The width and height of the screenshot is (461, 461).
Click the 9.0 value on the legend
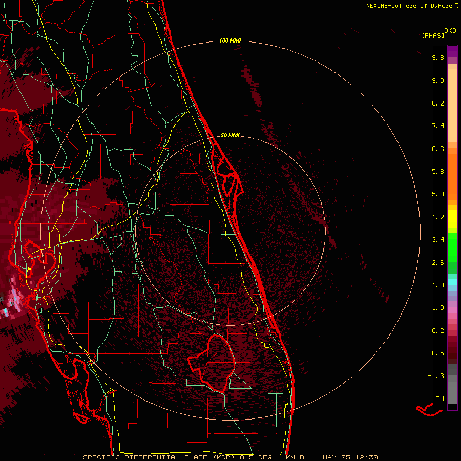438,80
